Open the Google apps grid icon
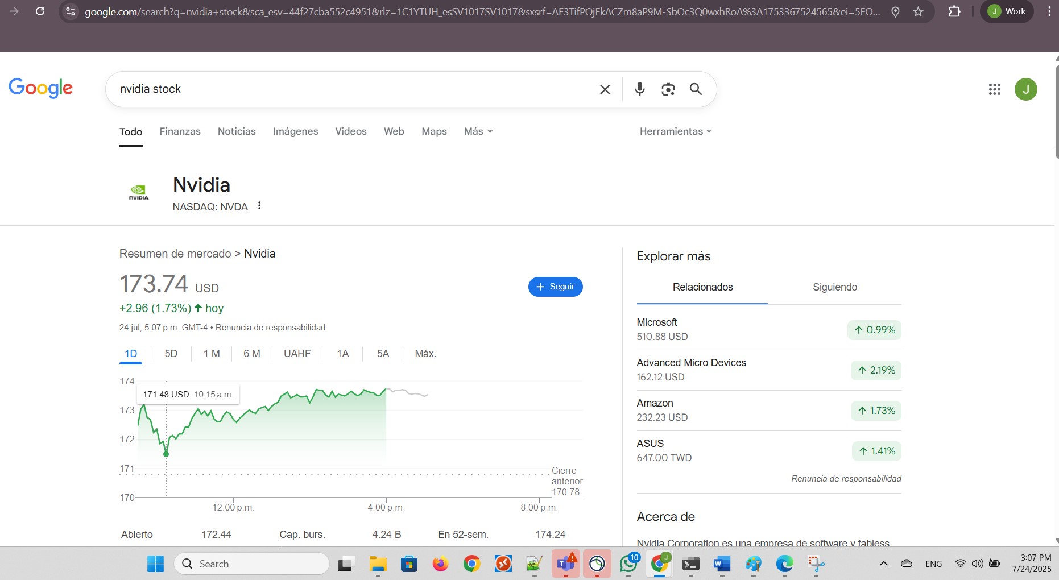Screen dimensions: 1059x580 pyautogui.click(x=994, y=89)
